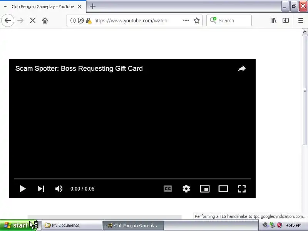The image size is (308, 231).
Task: Toggle the sidebar view
Action: point(286,20)
